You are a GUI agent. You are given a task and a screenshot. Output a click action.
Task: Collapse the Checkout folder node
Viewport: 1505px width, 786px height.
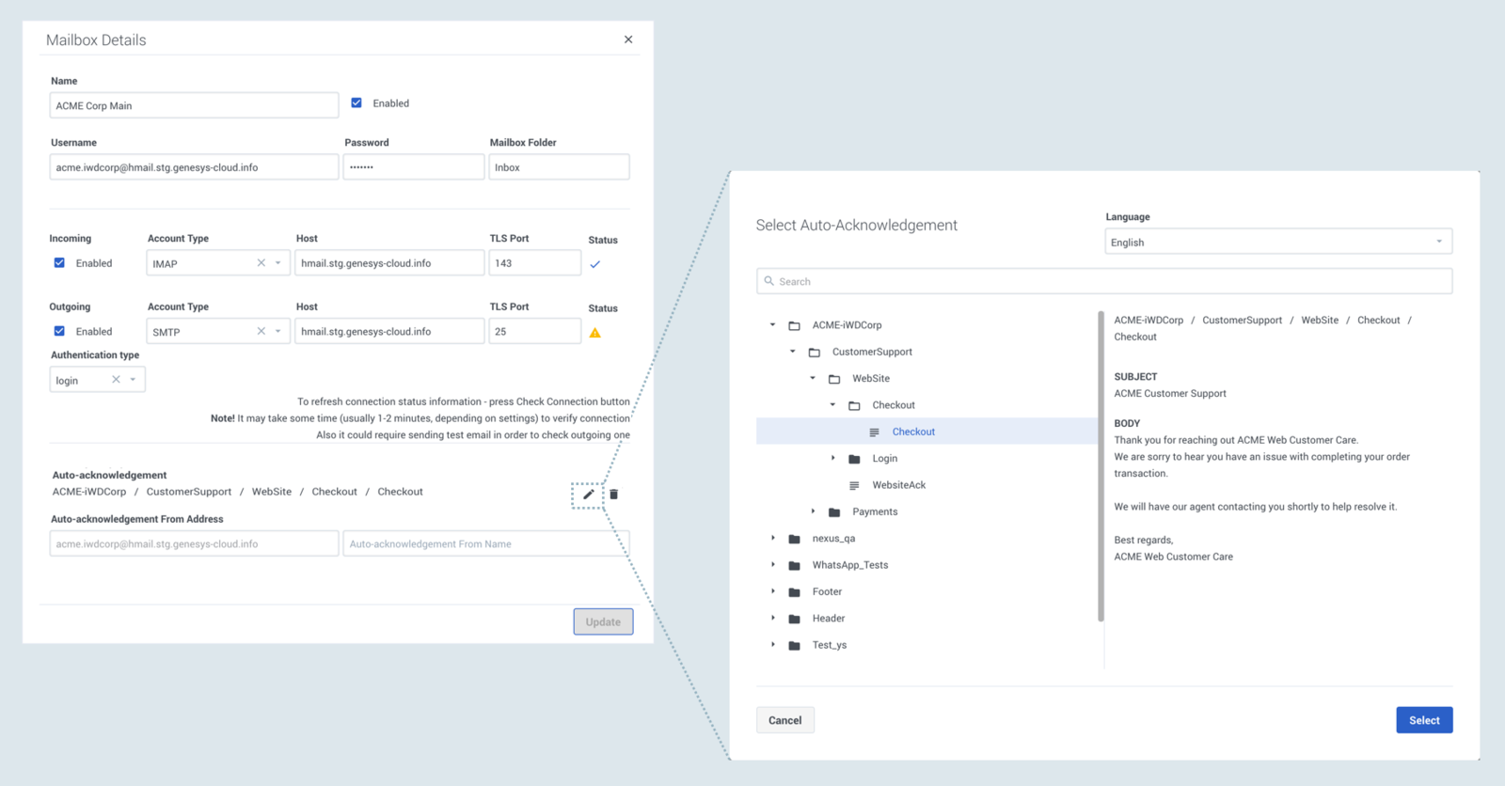coord(832,405)
